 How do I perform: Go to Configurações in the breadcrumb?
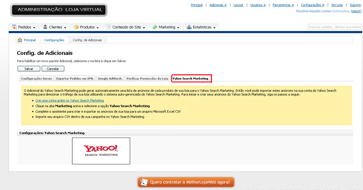click(54, 40)
